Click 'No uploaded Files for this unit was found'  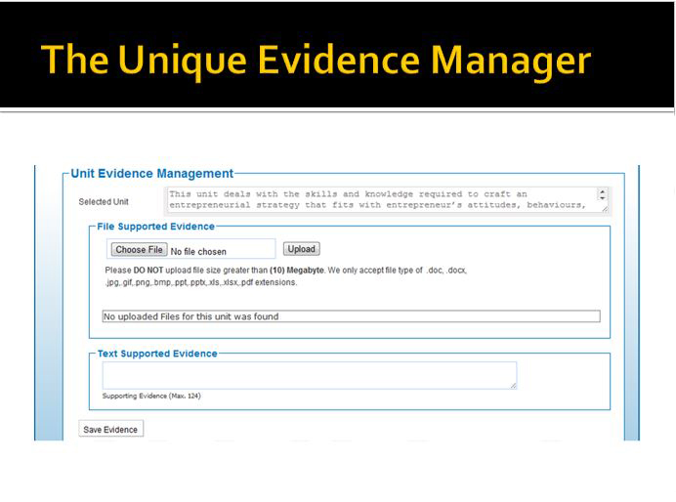point(190,316)
